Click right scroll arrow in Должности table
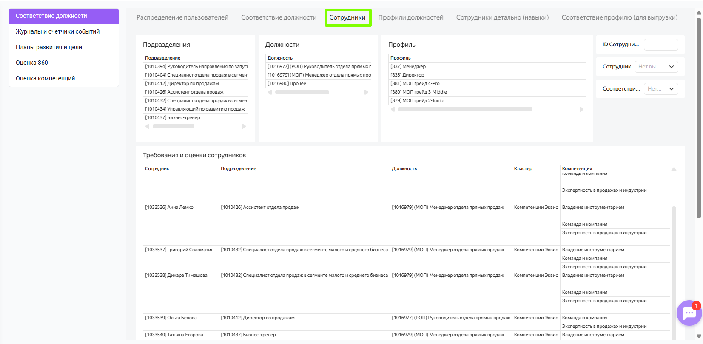703x344 pixels. coord(366,92)
